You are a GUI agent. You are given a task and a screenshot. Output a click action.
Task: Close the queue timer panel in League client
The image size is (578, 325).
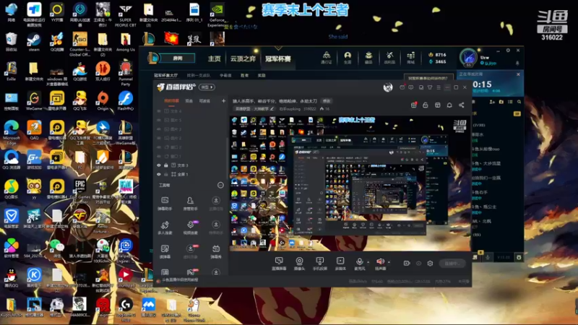(518, 74)
